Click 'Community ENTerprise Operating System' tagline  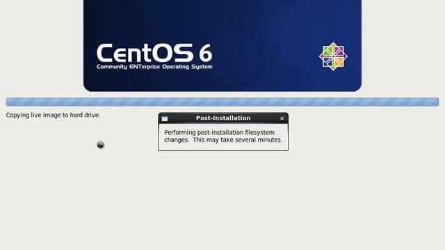click(x=154, y=67)
